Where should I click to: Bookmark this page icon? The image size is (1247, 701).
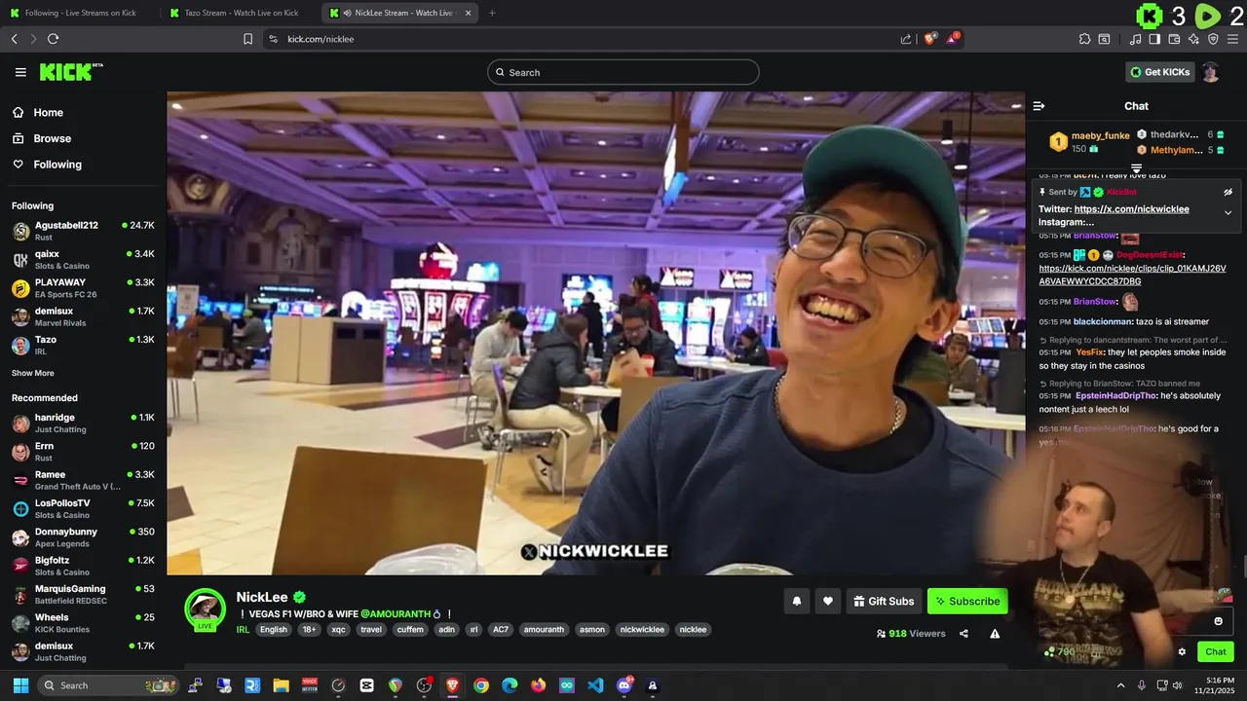(247, 39)
